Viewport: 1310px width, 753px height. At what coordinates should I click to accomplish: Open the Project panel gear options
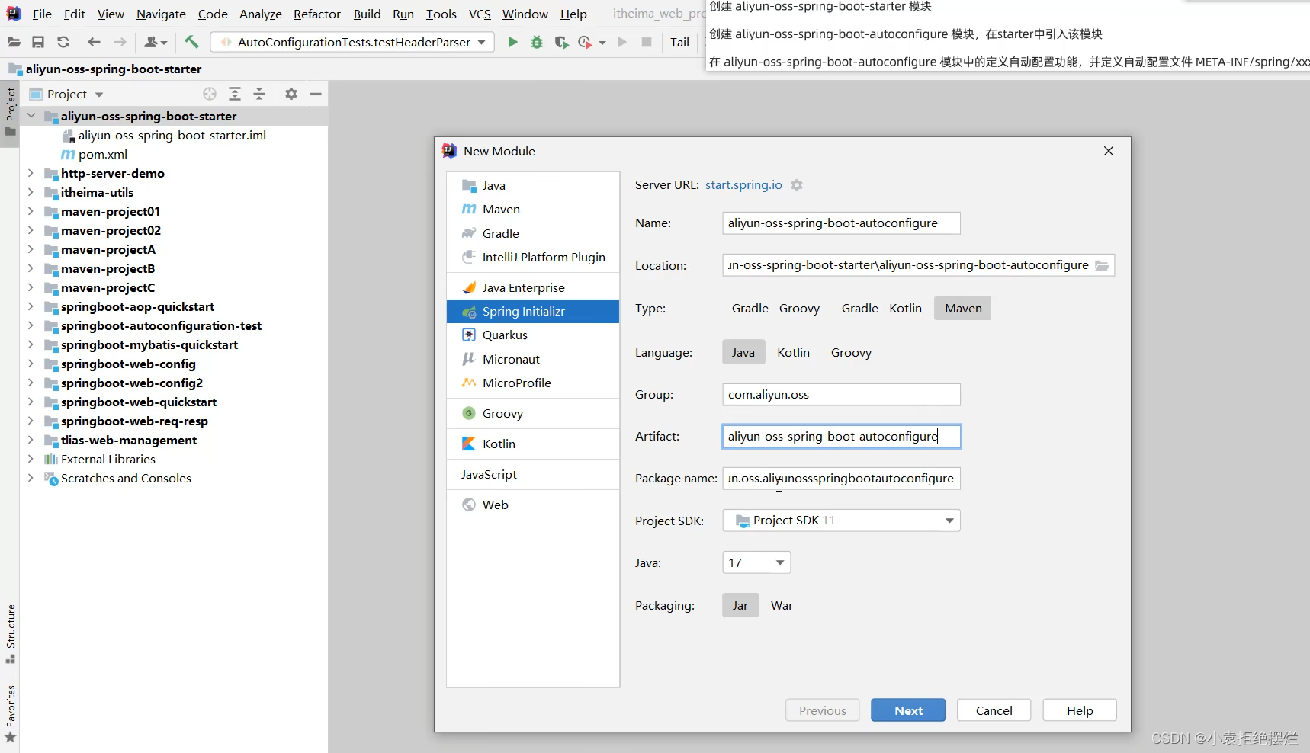point(291,94)
